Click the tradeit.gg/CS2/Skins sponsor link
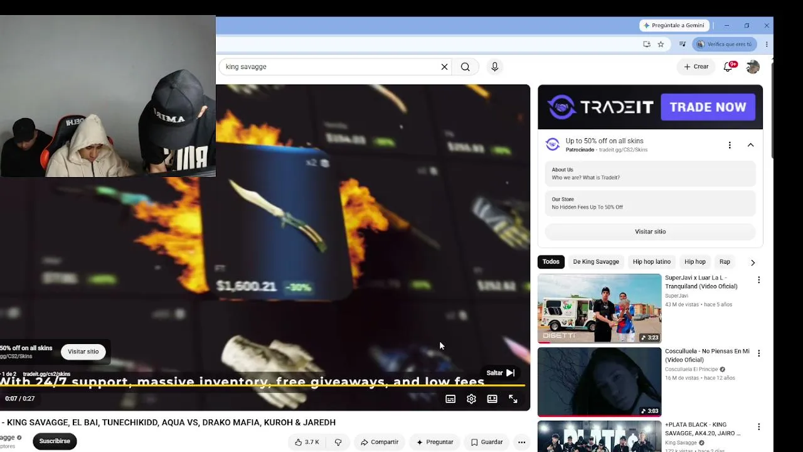This screenshot has height=452, width=803. 624,150
